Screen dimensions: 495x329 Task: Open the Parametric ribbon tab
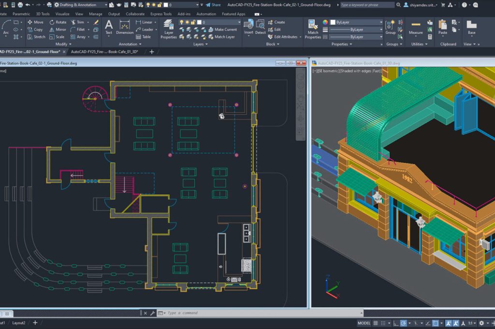[21, 14]
